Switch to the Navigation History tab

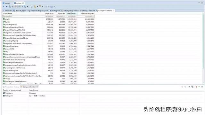[11, 87]
